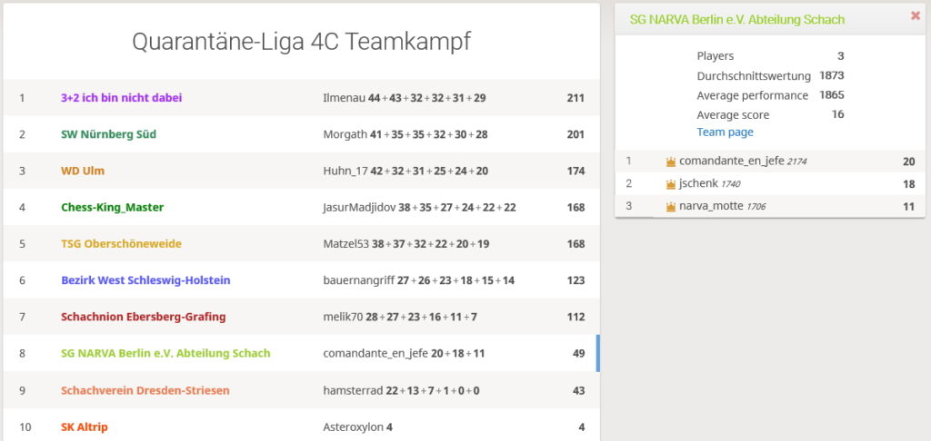Click crown icon next to narva_motte
This screenshot has height=441, width=931.
coord(671,207)
